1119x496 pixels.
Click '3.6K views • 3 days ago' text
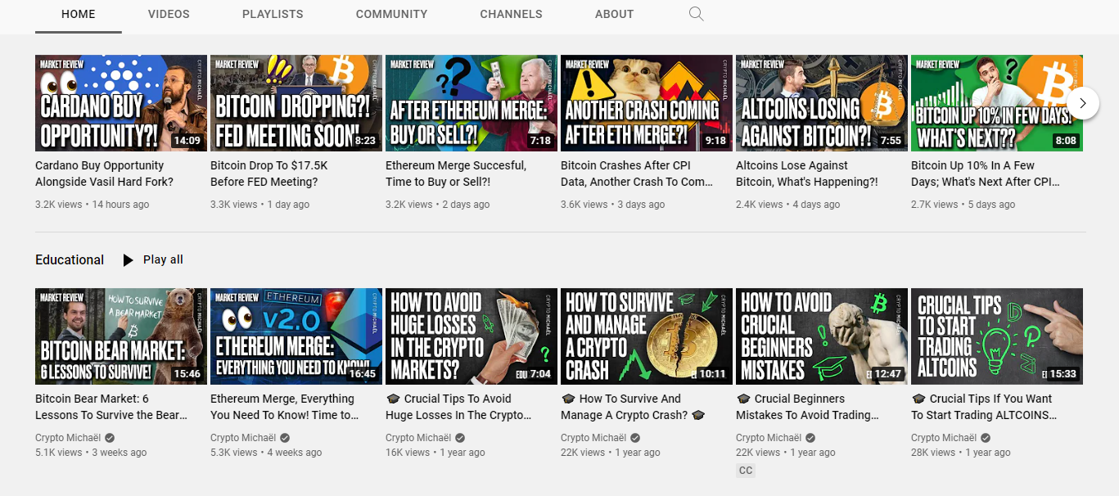pos(613,205)
